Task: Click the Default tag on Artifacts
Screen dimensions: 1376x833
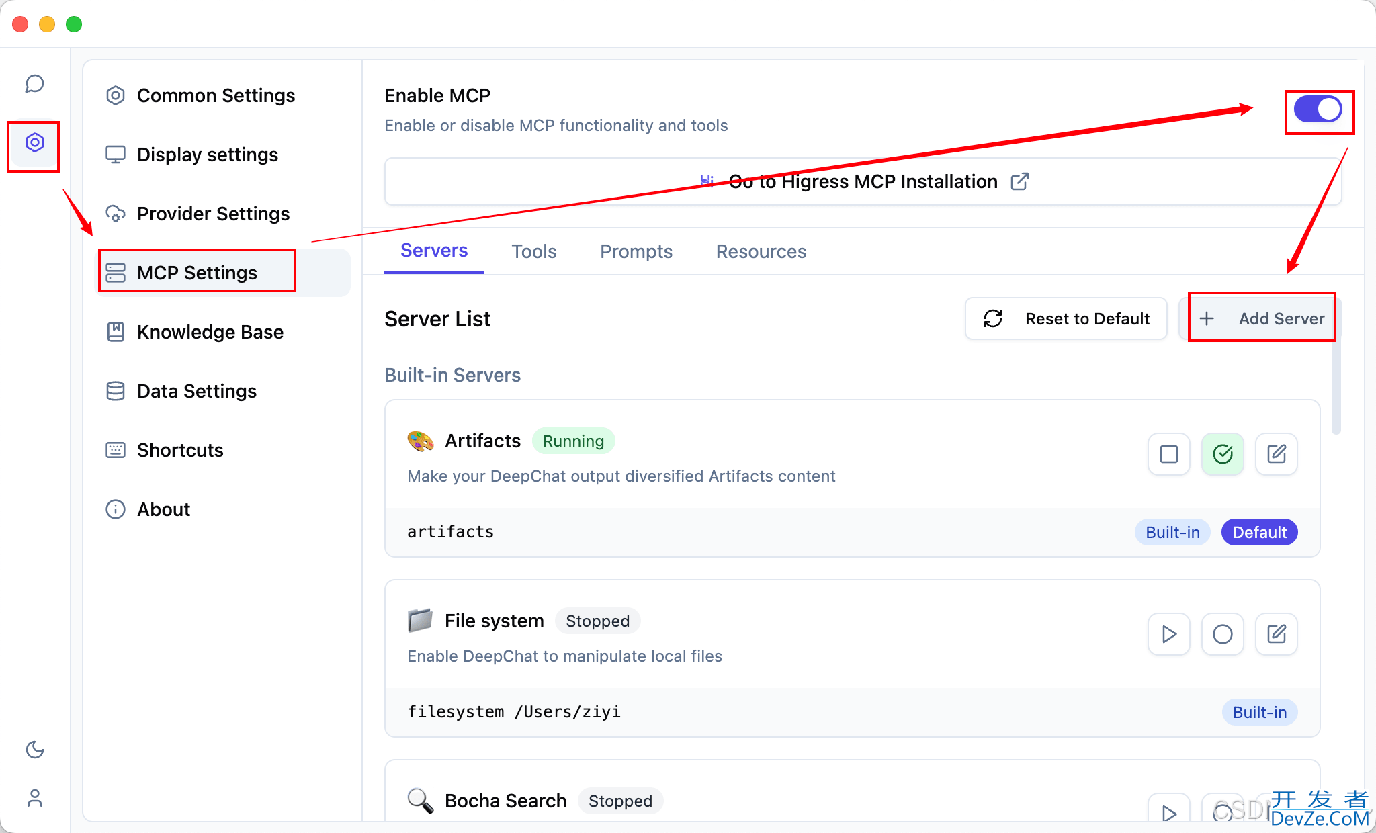Action: pos(1260,532)
